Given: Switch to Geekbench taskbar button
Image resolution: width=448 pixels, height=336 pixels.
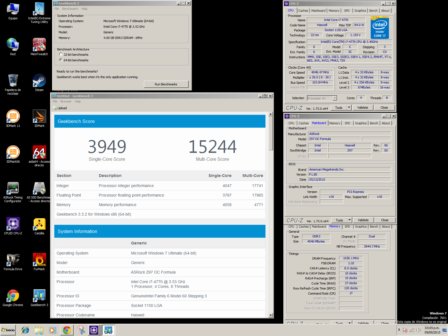Looking at the screenshot, I should click(x=108, y=330).
